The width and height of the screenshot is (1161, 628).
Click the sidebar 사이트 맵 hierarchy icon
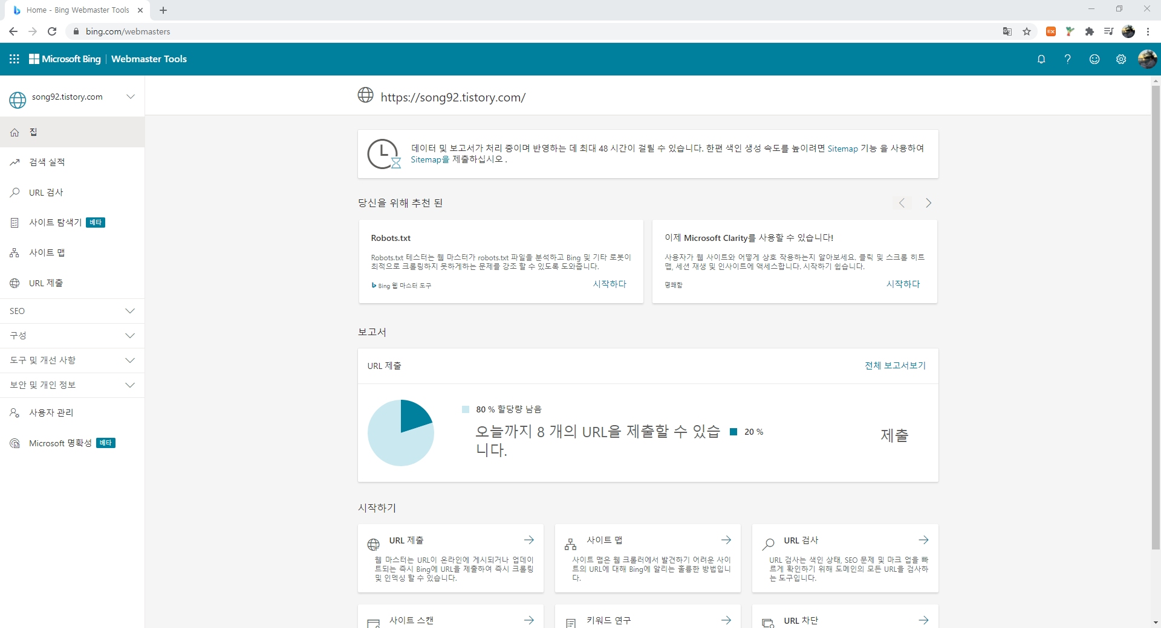coord(15,253)
